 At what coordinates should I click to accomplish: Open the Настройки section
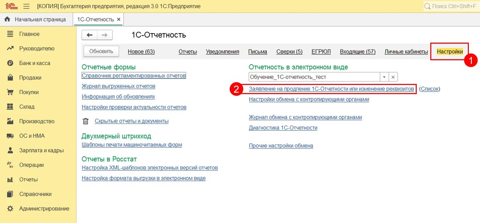tap(450, 52)
